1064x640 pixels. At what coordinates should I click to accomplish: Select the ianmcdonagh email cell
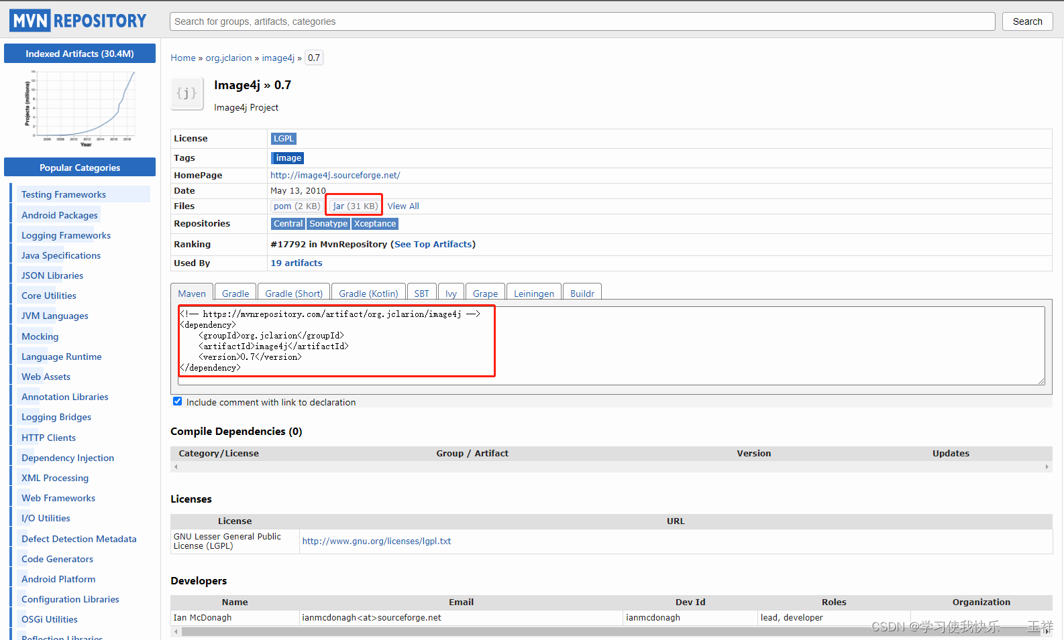click(461, 617)
